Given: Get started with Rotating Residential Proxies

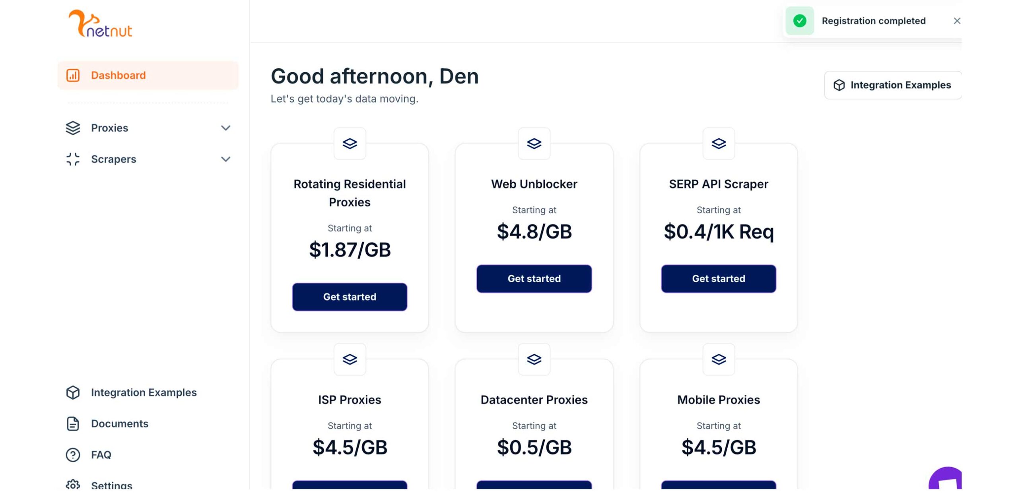Looking at the screenshot, I should [x=350, y=297].
